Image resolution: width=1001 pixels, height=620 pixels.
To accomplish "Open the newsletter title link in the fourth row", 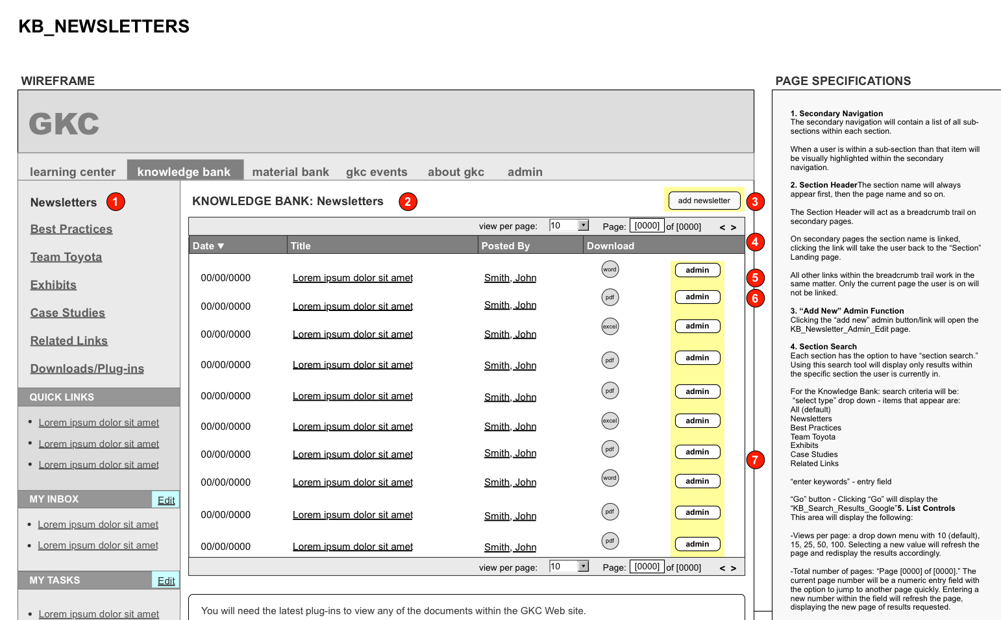I will (x=352, y=365).
